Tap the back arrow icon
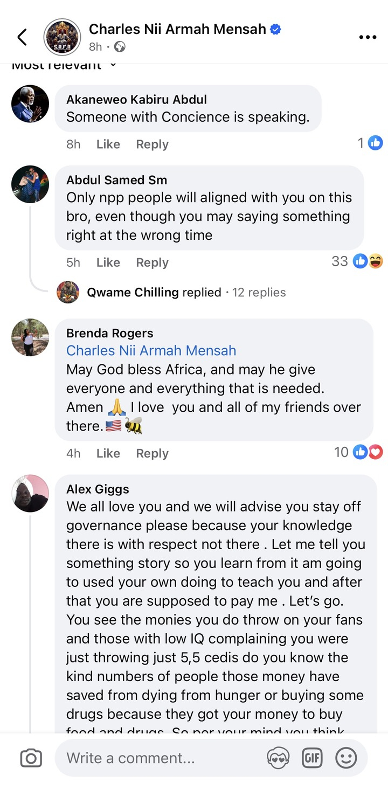This screenshot has height=789, width=388. point(22,37)
